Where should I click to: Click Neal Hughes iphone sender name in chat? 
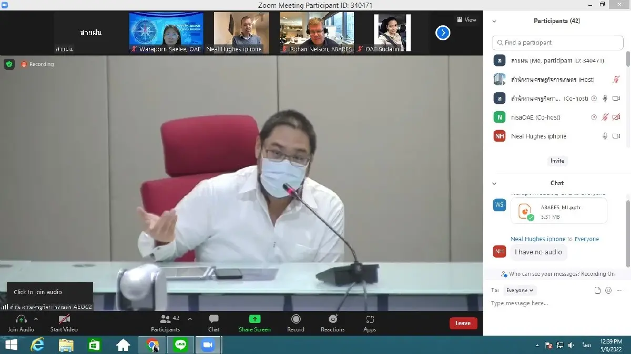[538, 239]
